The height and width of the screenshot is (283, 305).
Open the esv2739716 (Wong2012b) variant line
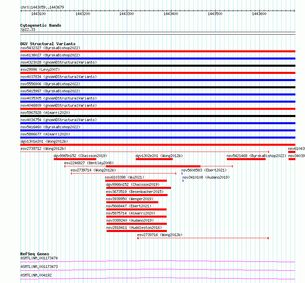203,238
